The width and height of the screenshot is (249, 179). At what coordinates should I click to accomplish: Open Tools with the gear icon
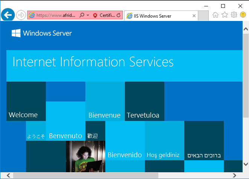234,15
